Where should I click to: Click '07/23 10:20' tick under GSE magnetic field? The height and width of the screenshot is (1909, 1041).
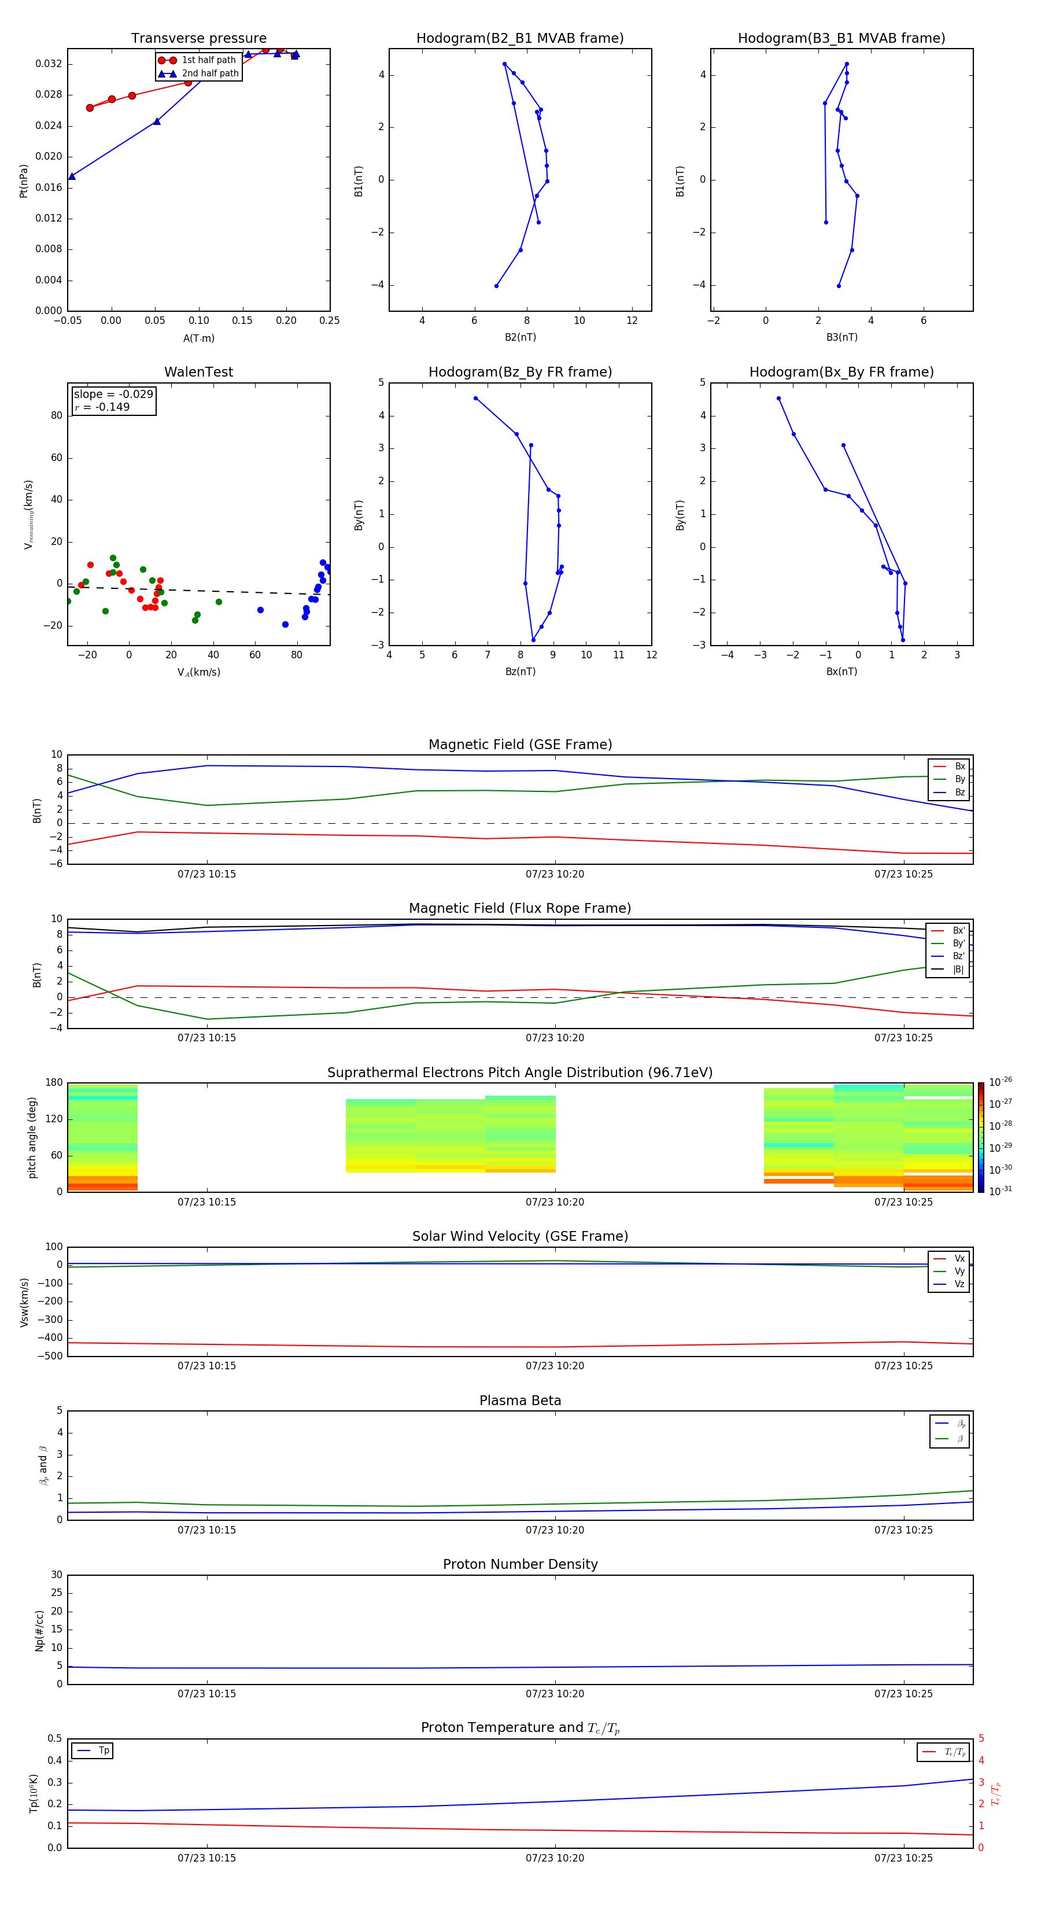(x=555, y=875)
